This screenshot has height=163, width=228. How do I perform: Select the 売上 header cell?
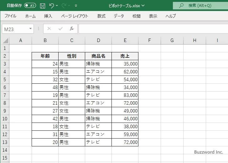click(125, 56)
